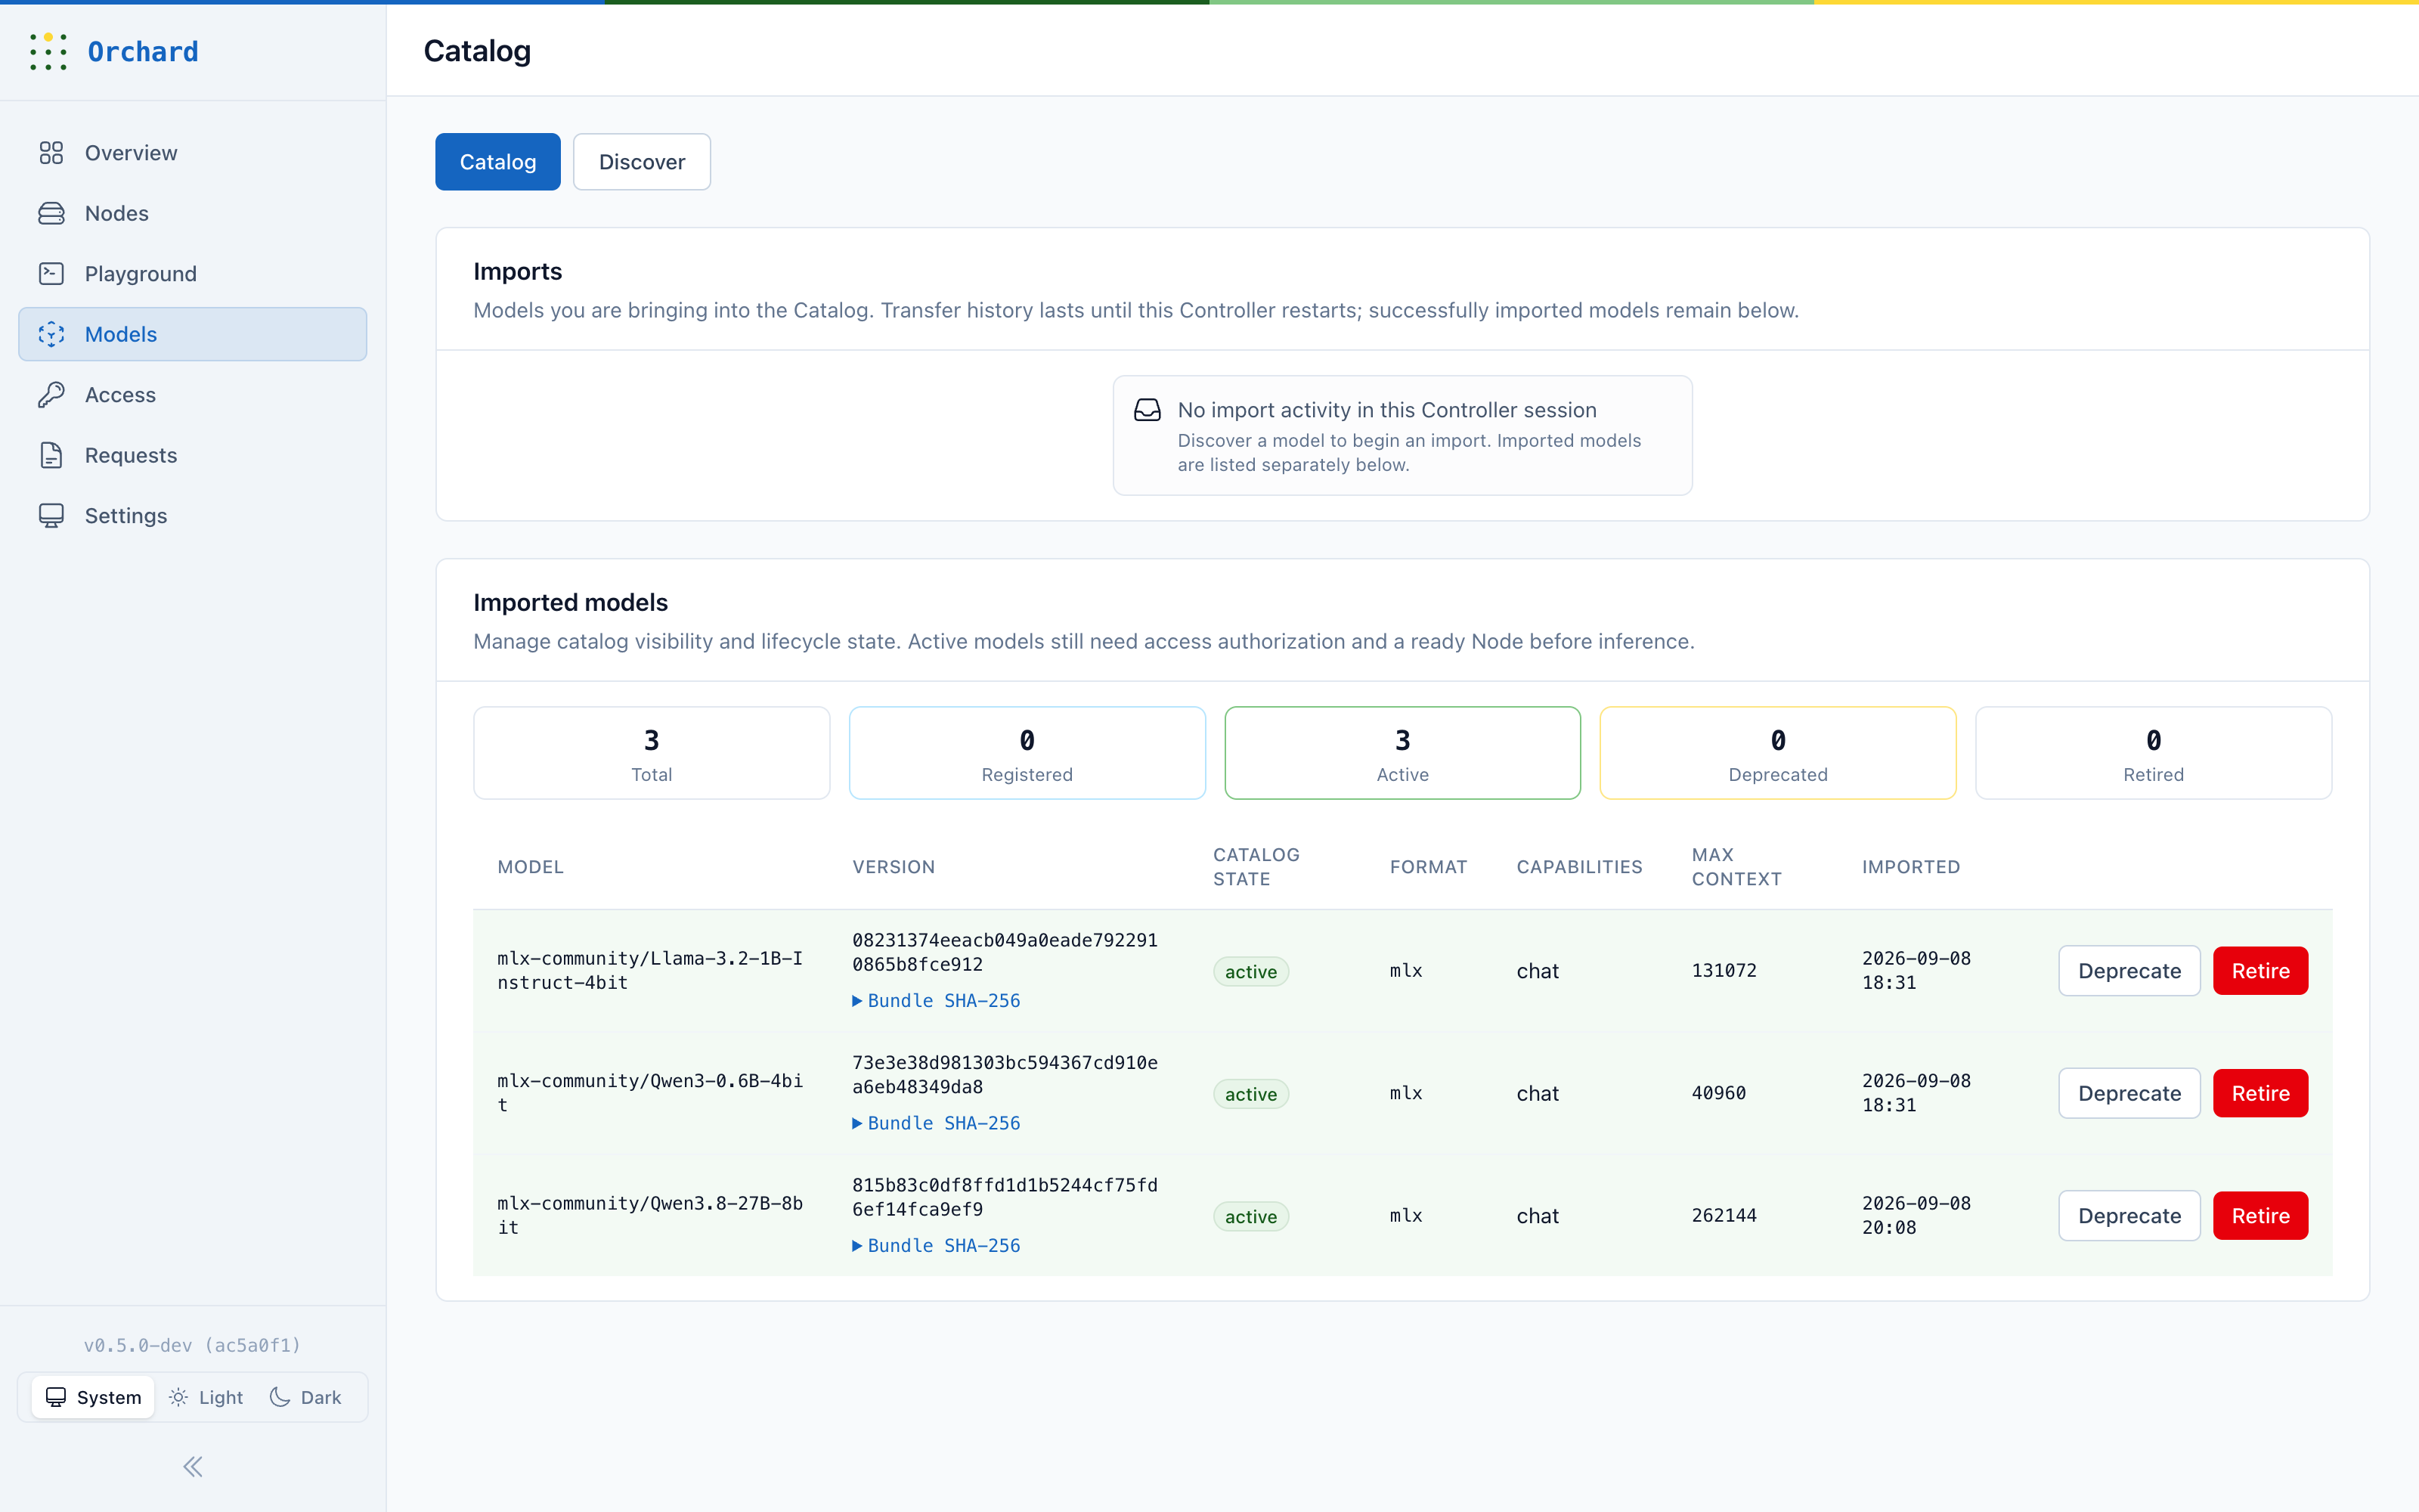Click version label v0.5.0-dev (ac5a0f1)
Viewport: 2419px width, 1512px height.
coord(193,1345)
